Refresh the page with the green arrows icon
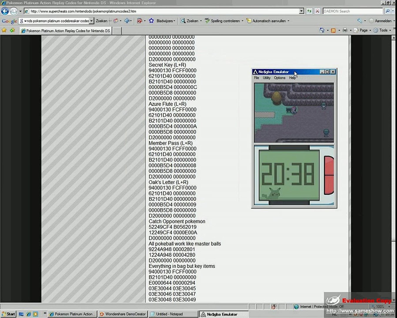 (x=309, y=11)
